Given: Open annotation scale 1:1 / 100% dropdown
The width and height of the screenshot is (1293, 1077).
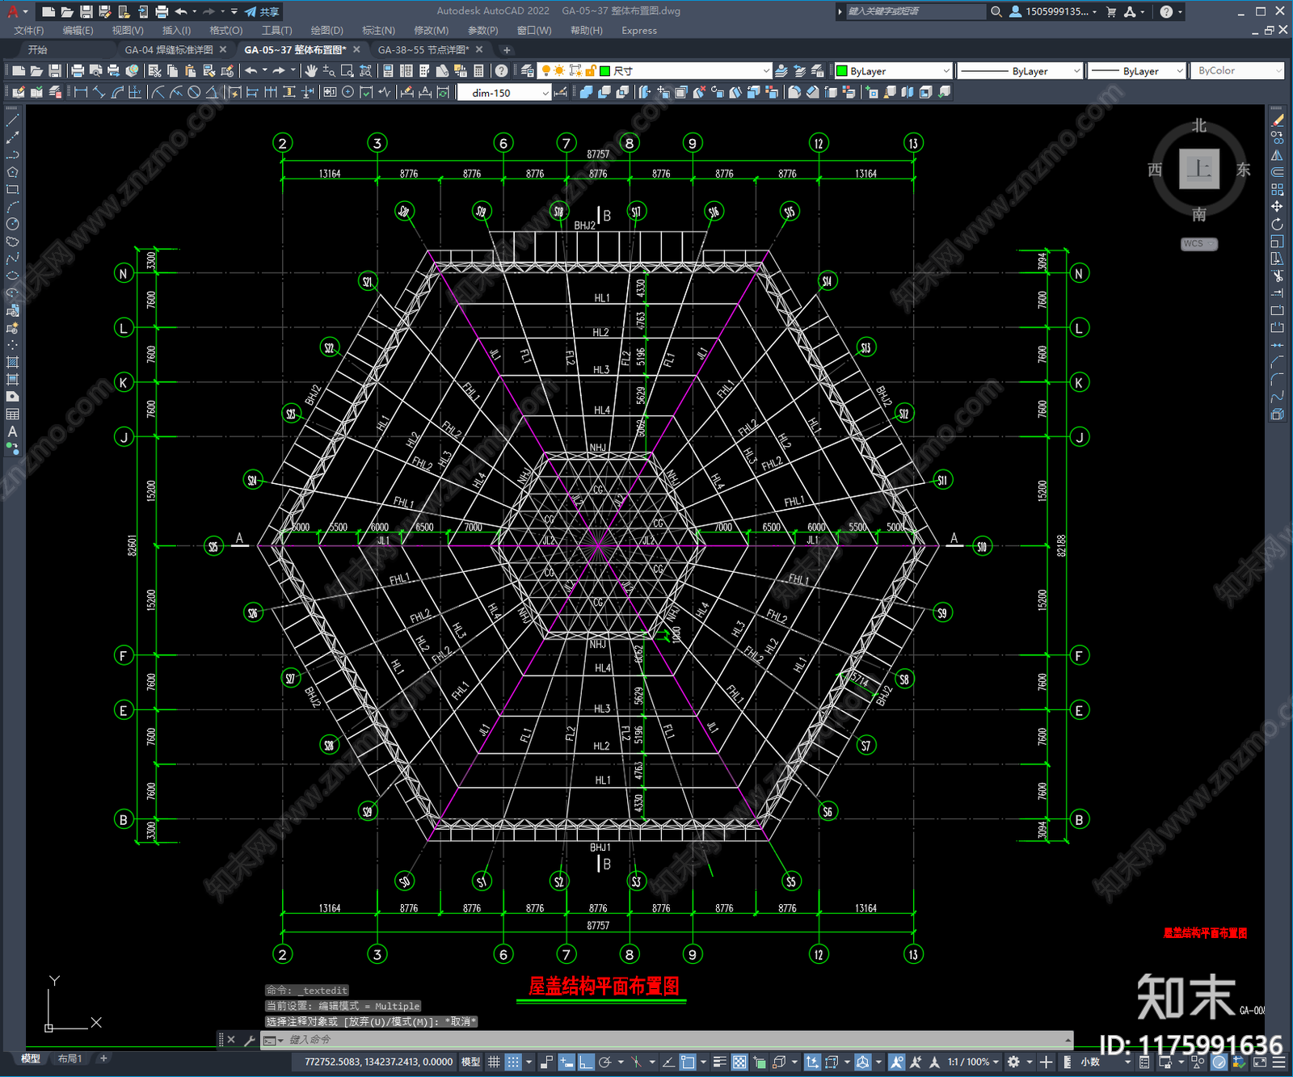Looking at the screenshot, I should click(974, 1062).
